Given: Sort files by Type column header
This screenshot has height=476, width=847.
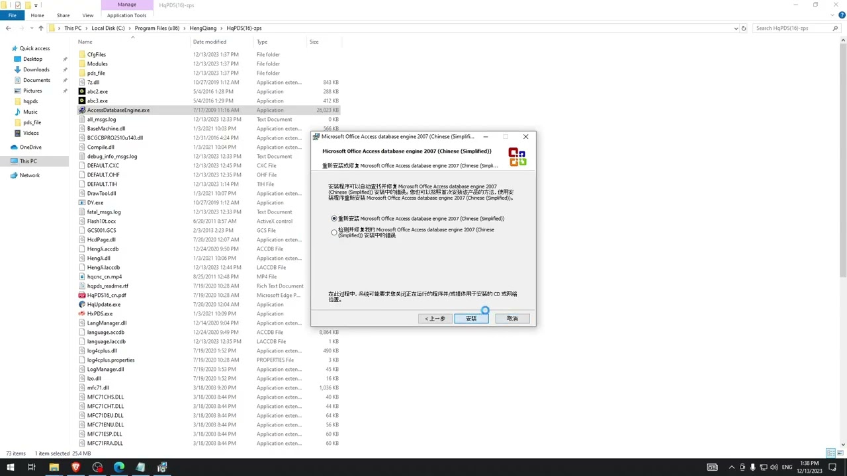Looking at the screenshot, I should 262,42.
